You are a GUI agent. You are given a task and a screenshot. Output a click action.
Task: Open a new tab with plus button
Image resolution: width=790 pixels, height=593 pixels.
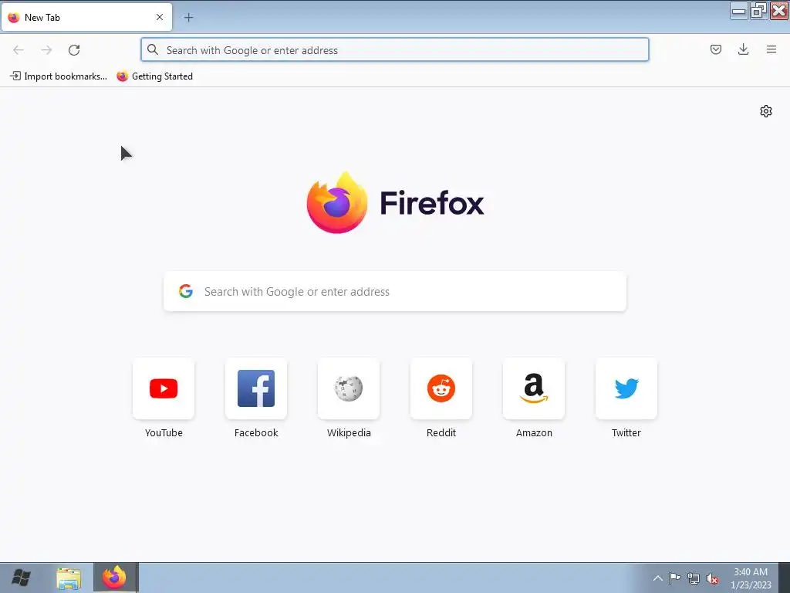188,18
